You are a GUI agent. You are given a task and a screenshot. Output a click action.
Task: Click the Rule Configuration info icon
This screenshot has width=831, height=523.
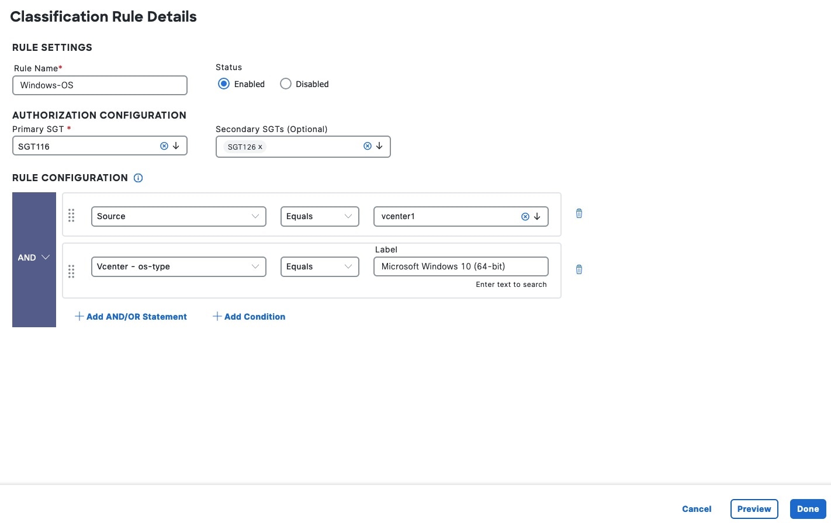click(x=138, y=178)
